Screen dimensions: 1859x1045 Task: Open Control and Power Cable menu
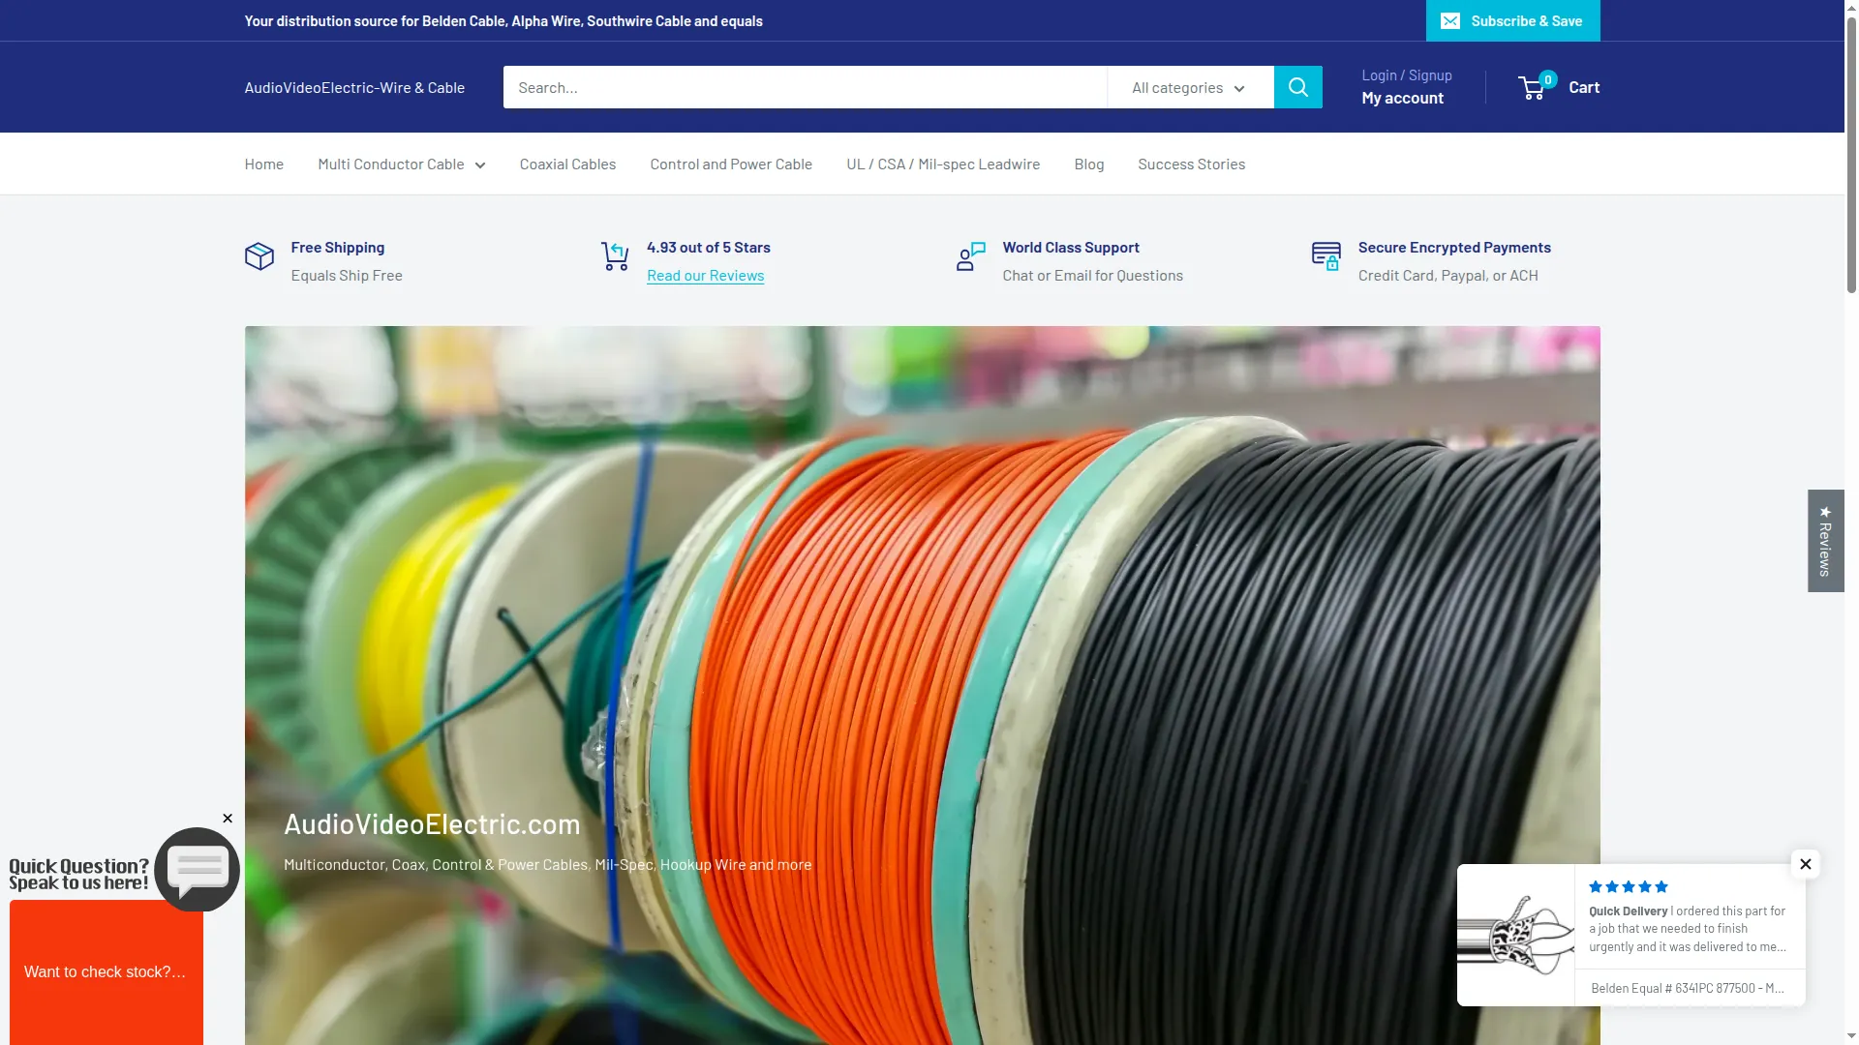point(731,164)
